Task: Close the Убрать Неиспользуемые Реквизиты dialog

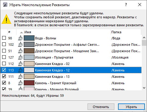Action: (x=140, y=5)
